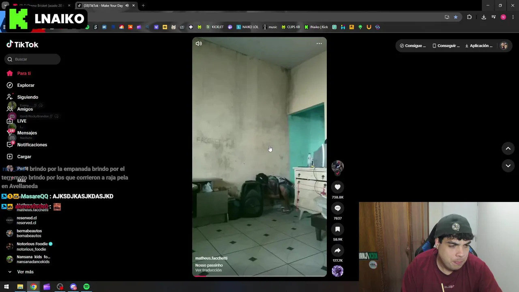Open Chrome three-dot menu

click(x=513, y=17)
